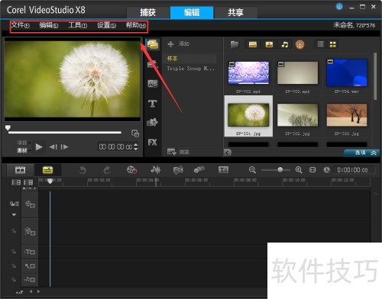
Task: Collapse library navigation panel left arrow
Action: click(x=228, y=153)
